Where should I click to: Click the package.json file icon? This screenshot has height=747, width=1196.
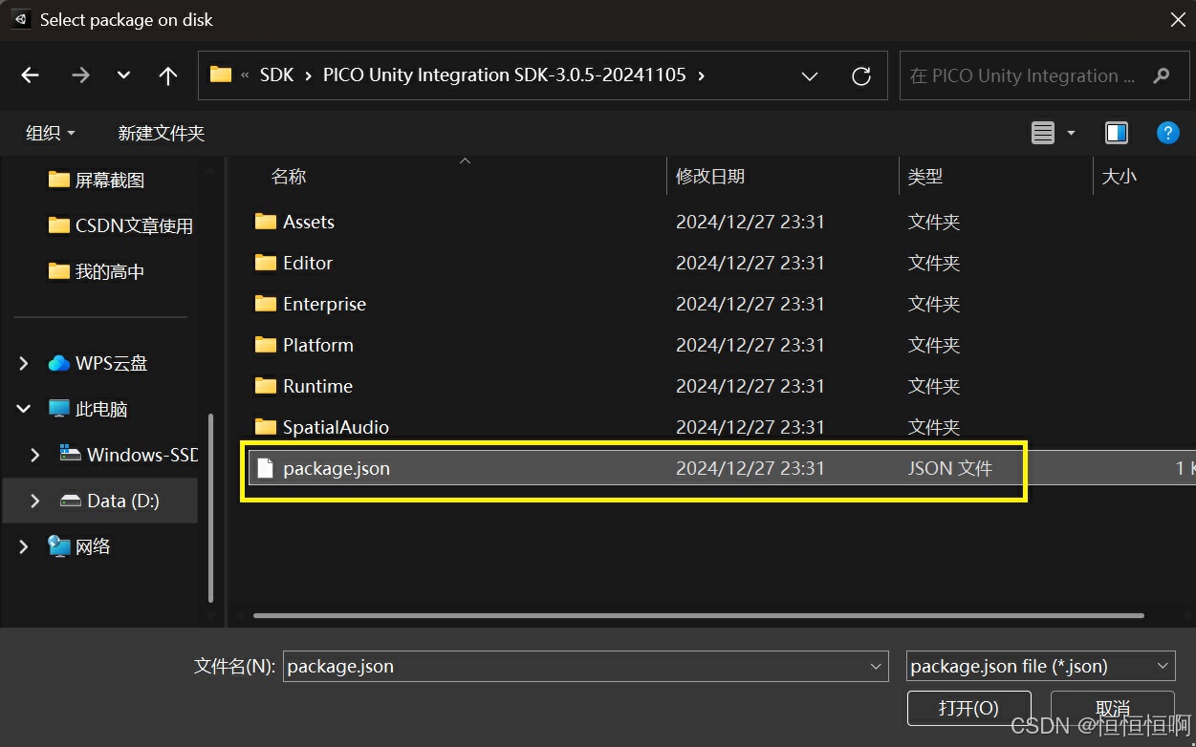(266, 468)
